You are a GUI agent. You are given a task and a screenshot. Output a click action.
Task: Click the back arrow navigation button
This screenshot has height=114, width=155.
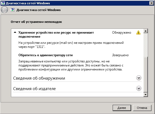click(4, 10)
